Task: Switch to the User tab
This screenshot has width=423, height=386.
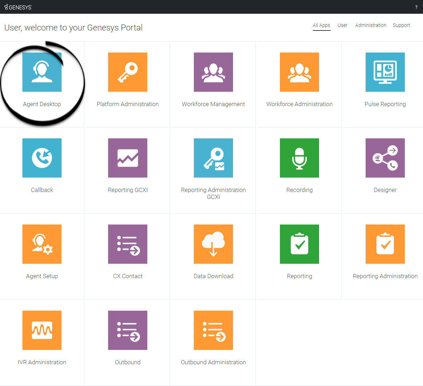Action: pyautogui.click(x=343, y=25)
